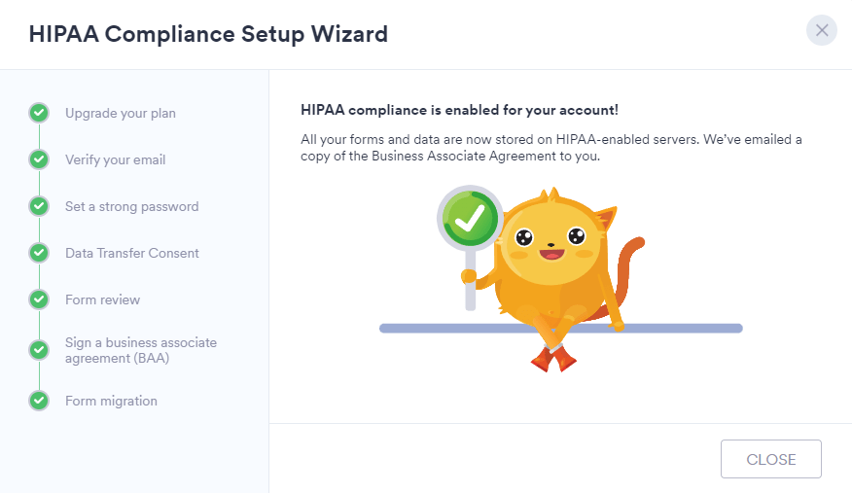The width and height of the screenshot is (852, 493).
Task: Open the Upgrade your plan step
Action: (x=121, y=113)
